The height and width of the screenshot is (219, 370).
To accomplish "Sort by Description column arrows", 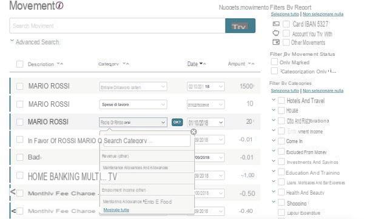I will (60, 64).
